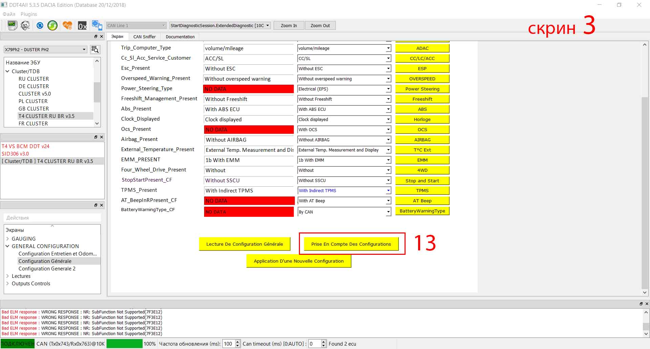650x349 pixels.
Task: Click the orange heart diagnostic icon
Action: (x=67, y=25)
